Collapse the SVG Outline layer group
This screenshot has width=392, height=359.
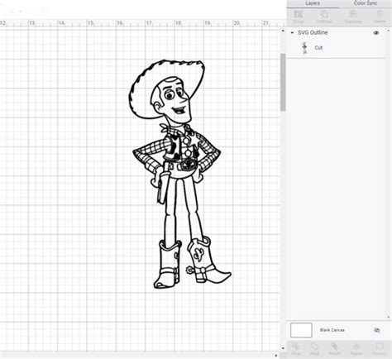292,32
